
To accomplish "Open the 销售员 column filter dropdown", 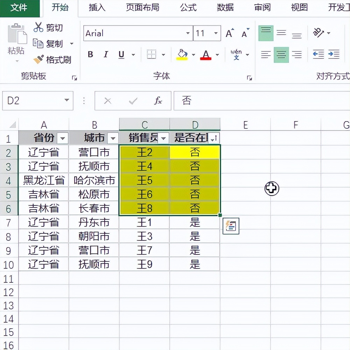I will (163, 138).
